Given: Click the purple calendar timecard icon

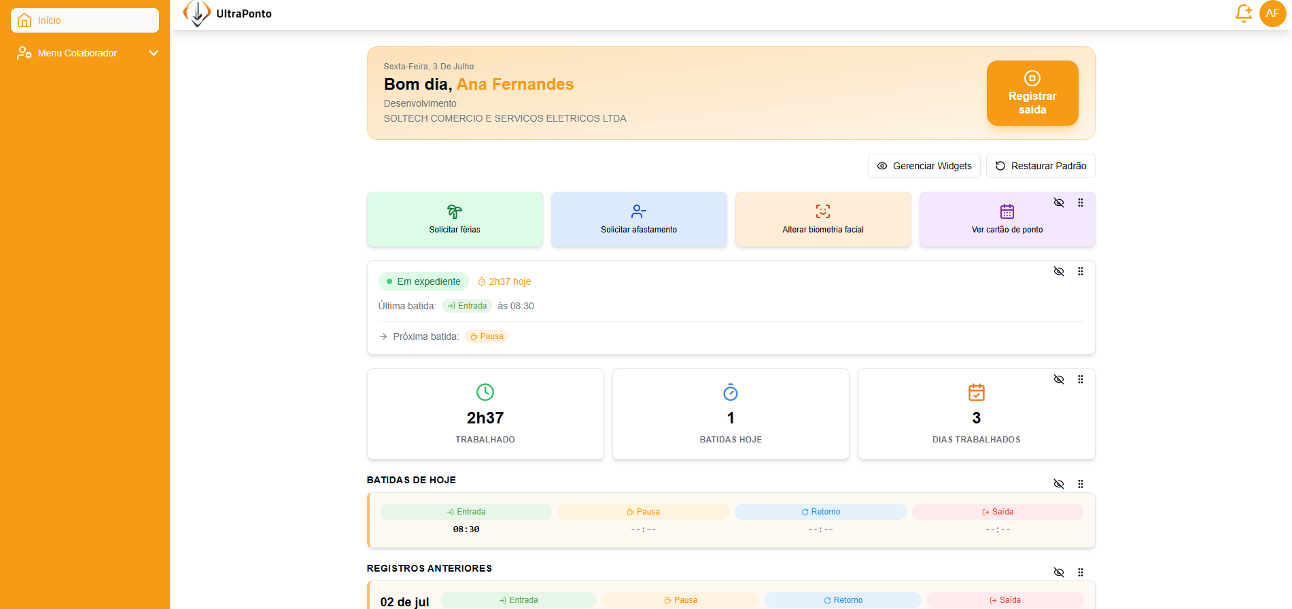Looking at the screenshot, I should coord(1007,211).
